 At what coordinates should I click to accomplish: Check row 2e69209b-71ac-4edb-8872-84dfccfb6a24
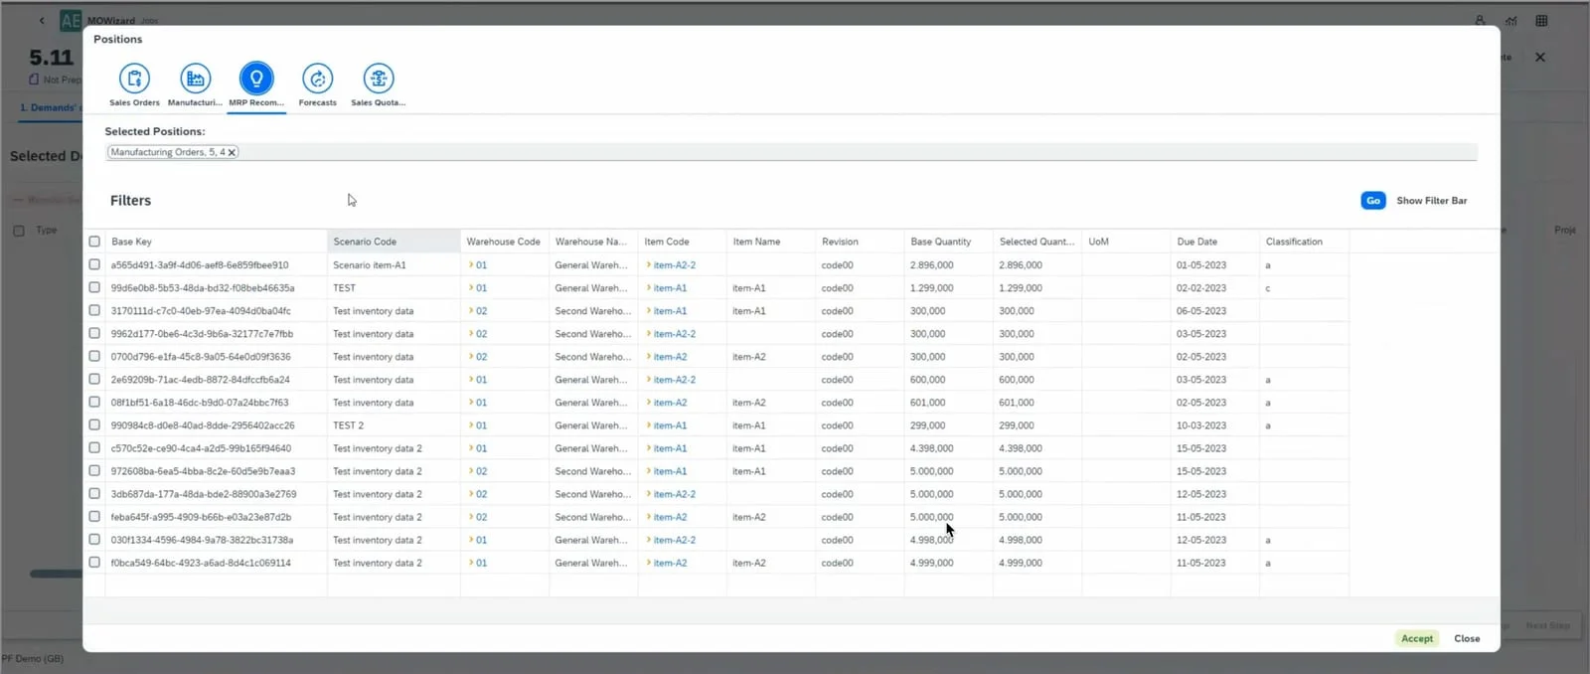(94, 379)
